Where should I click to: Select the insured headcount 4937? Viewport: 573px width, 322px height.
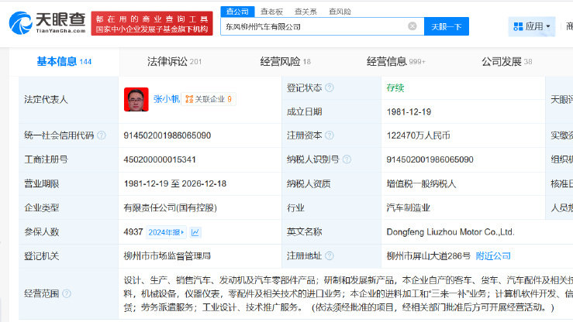133,232
